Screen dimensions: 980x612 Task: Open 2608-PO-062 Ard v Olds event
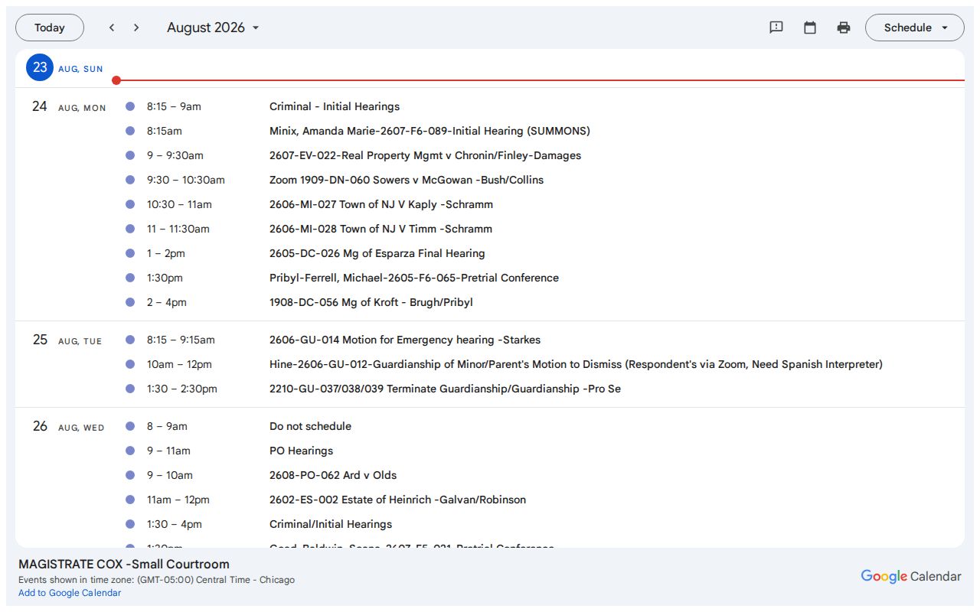333,475
